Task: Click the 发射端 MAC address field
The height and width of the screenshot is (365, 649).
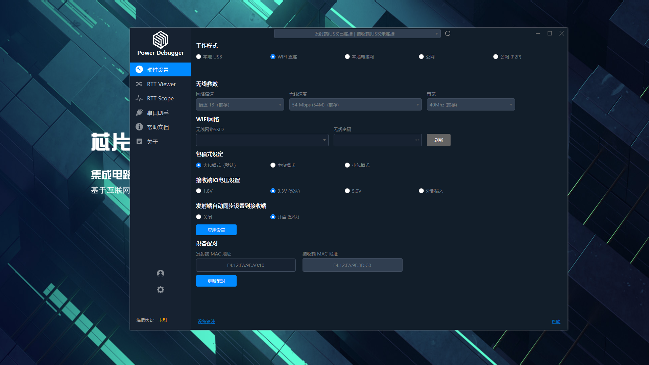Action: (246, 265)
